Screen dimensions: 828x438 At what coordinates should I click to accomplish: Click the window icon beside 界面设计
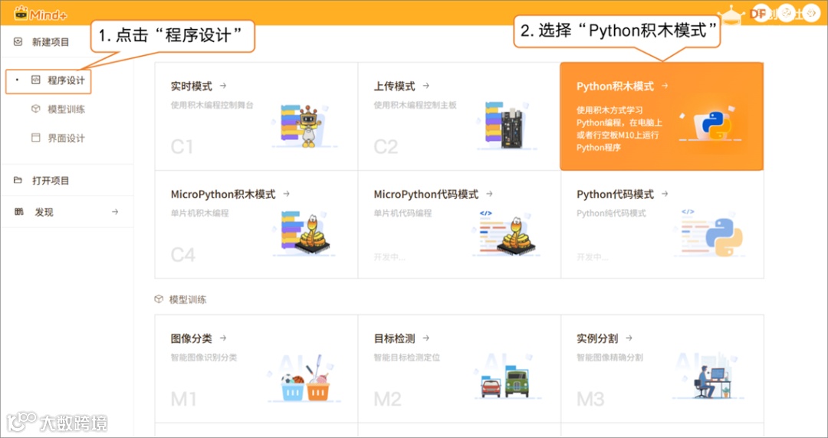[35, 138]
